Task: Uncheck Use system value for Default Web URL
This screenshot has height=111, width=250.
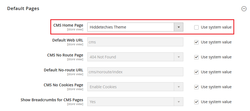Action: pyautogui.click(x=196, y=42)
